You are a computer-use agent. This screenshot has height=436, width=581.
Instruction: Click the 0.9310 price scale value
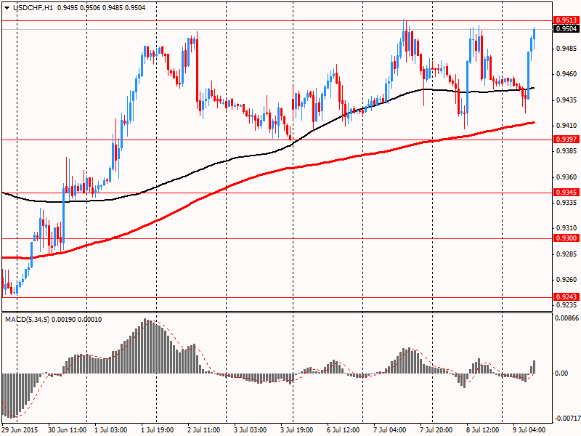[566, 228]
